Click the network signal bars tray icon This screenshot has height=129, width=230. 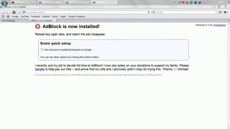pos(179,3)
